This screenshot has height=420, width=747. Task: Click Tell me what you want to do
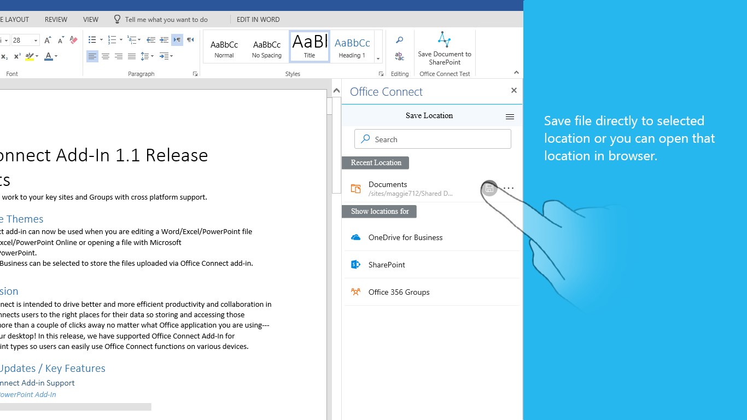coord(161,19)
